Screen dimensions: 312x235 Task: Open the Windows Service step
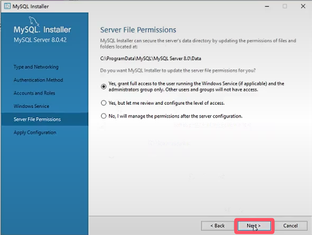(31, 106)
